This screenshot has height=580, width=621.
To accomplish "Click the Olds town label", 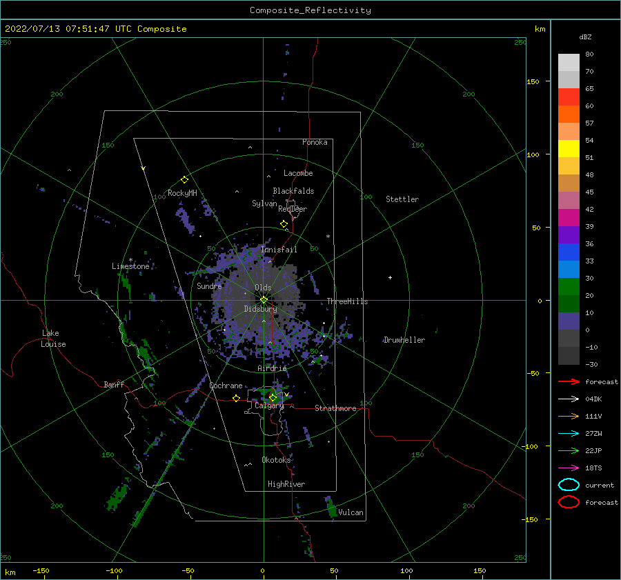I will tap(263, 288).
